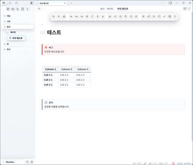Screen dimensions: 193x165
Task: Apply Heading 4 with the H4 button
Action: (x=82, y=17)
